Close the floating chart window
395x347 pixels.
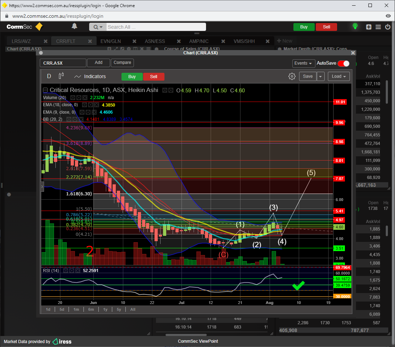pos(353,53)
